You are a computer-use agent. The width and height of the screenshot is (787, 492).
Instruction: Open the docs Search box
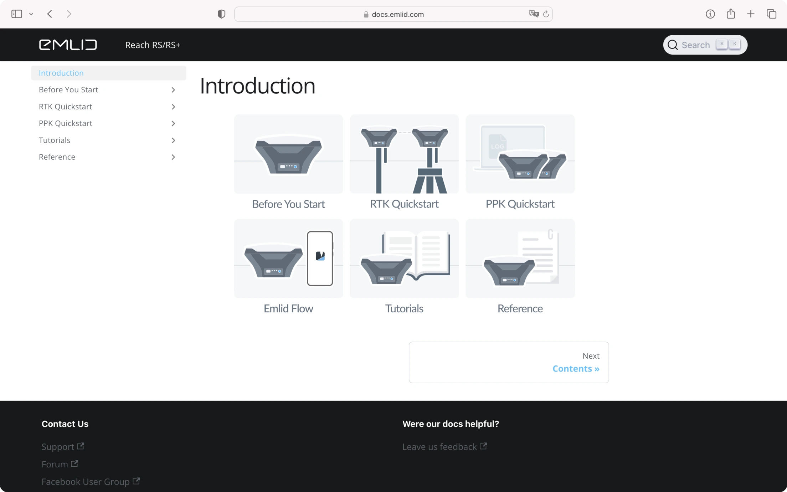705,45
